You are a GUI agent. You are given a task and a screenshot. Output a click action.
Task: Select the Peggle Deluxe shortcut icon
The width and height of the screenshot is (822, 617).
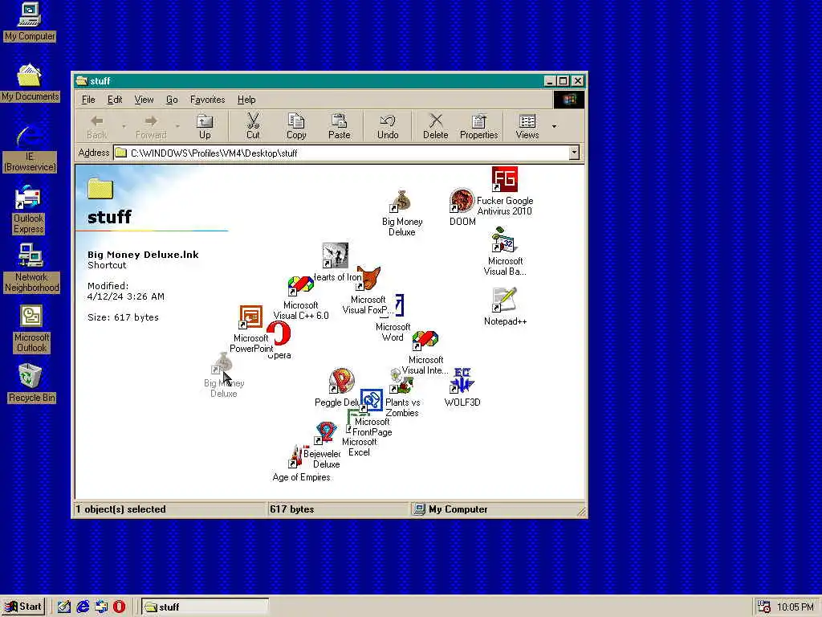[341, 382]
